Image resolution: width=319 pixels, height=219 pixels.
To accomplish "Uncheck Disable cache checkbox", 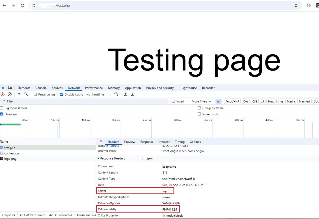I will tap(61, 94).
